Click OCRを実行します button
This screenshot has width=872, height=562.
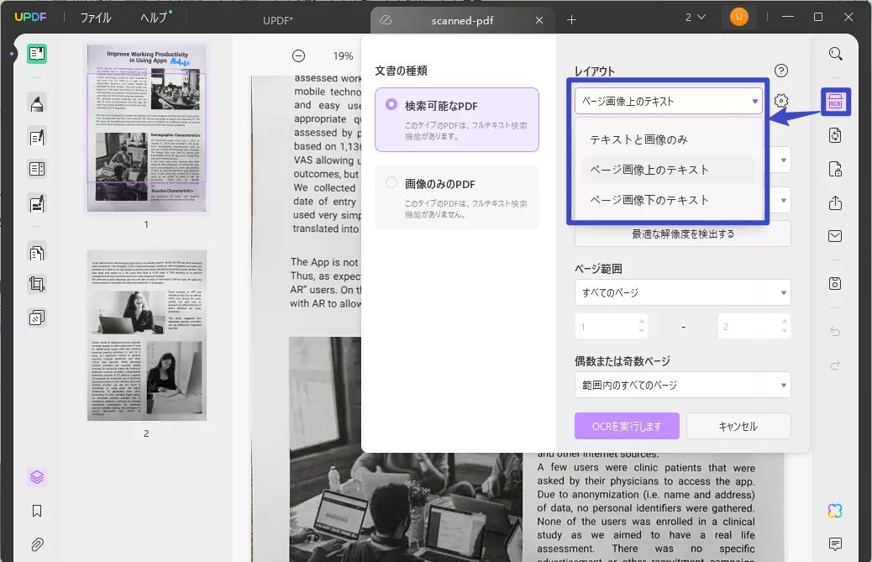tap(627, 427)
